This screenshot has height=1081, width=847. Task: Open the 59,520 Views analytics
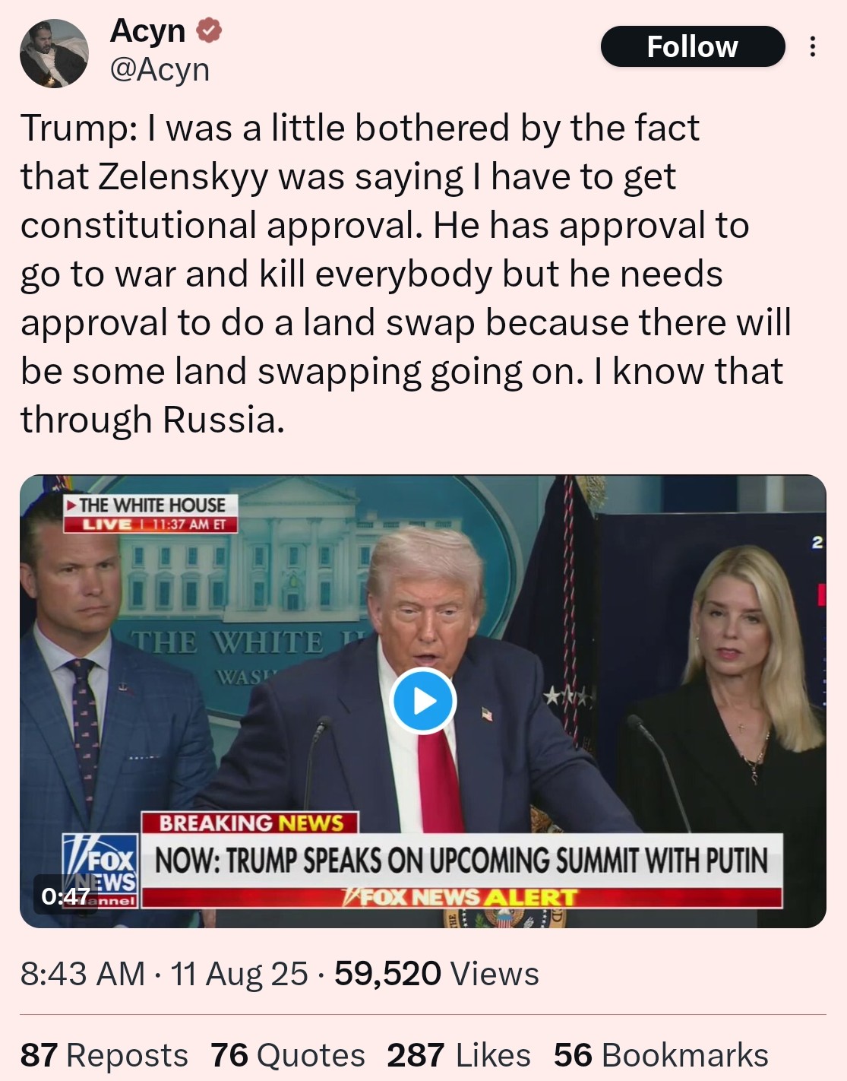point(437,974)
